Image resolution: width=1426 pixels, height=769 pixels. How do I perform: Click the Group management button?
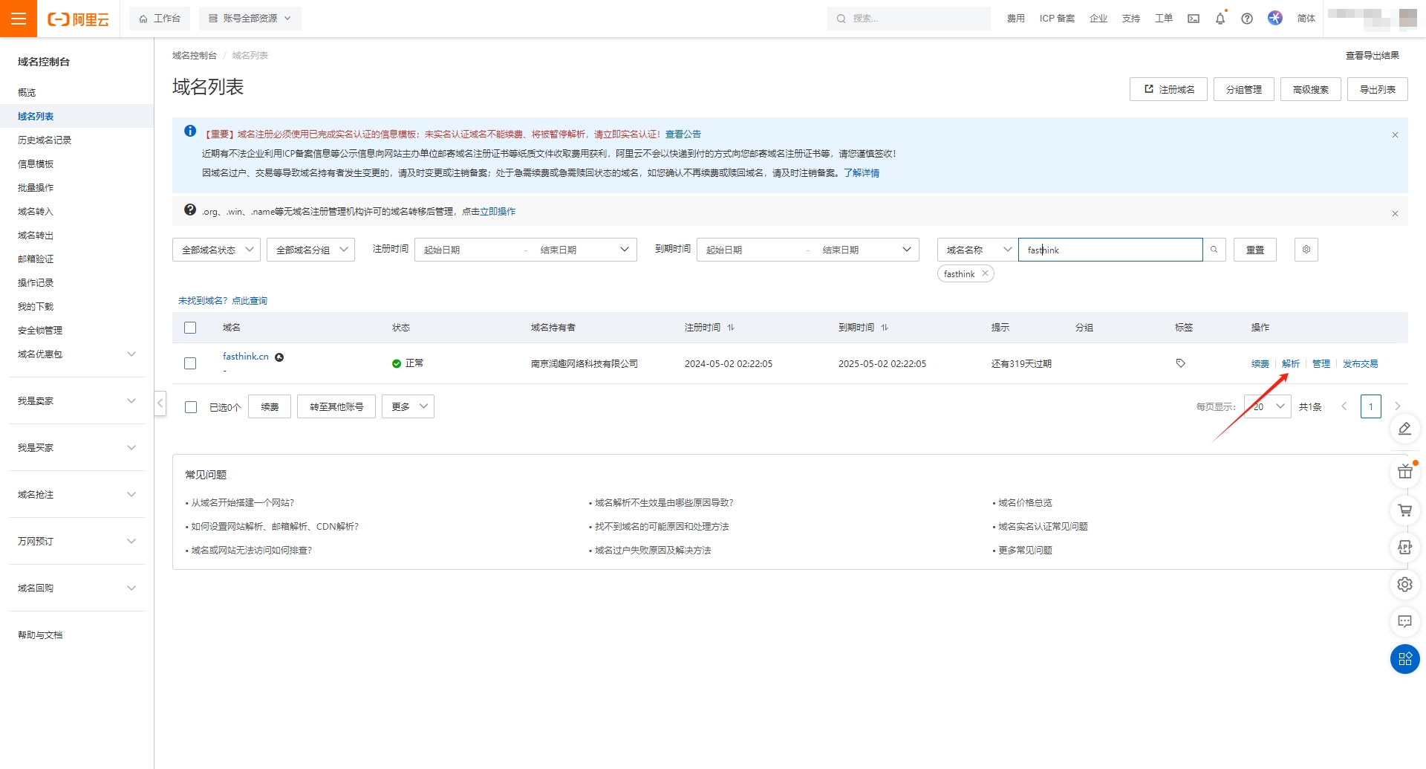tap(1244, 89)
